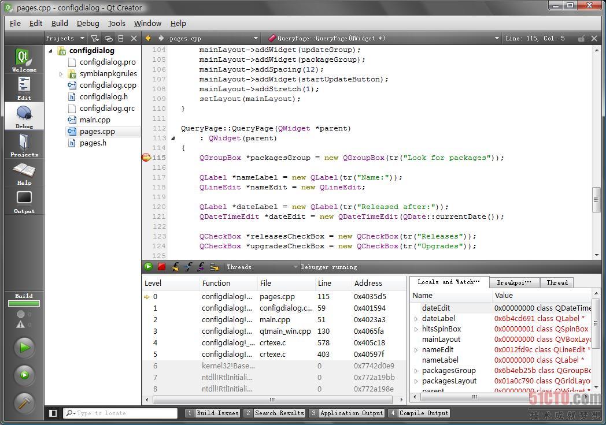Click the Step Into debugger icon
The image size is (606, 425).
(x=188, y=266)
